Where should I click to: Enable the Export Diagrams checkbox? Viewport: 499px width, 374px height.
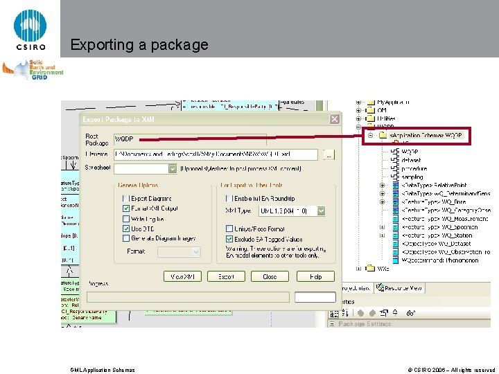tap(126, 199)
